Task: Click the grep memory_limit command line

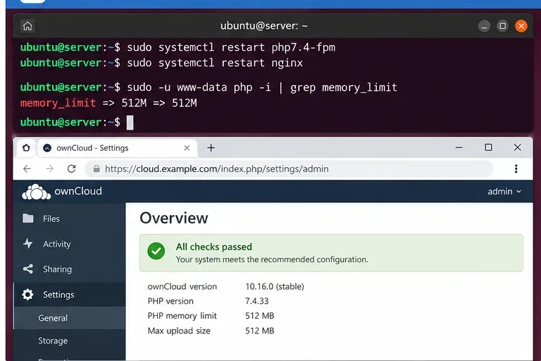Action: tap(209, 87)
